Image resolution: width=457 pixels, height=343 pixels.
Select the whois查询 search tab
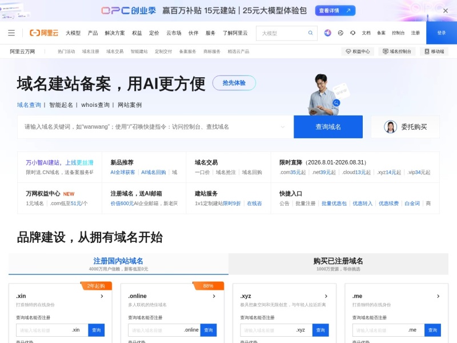95,105
